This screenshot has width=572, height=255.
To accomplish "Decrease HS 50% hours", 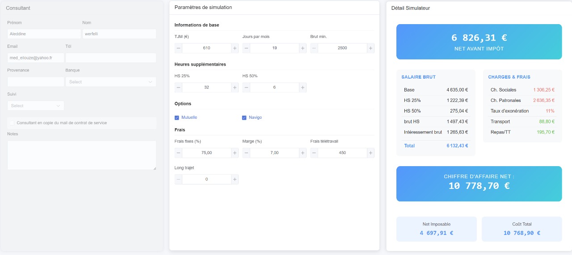I will point(246,88).
